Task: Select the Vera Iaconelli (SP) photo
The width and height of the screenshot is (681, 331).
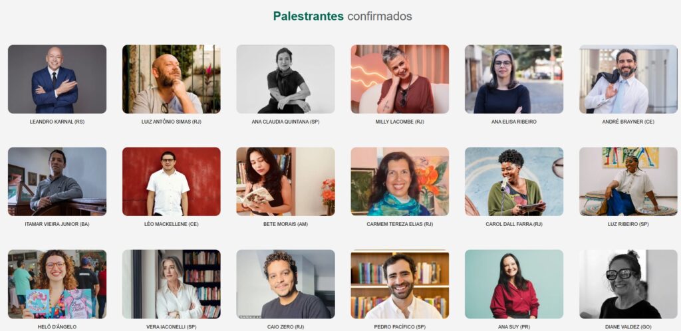Action: tap(171, 284)
